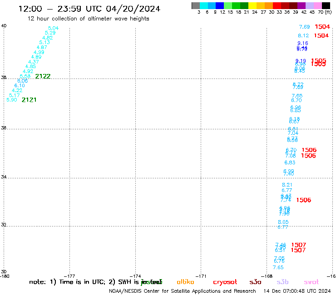
Task: Click the 'altika' satellite label
Action: click(x=185, y=282)
